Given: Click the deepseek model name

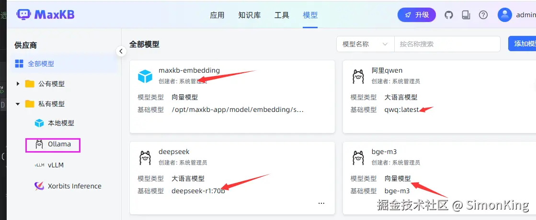Looking at the screenshot, I should [x=174, y=152].
